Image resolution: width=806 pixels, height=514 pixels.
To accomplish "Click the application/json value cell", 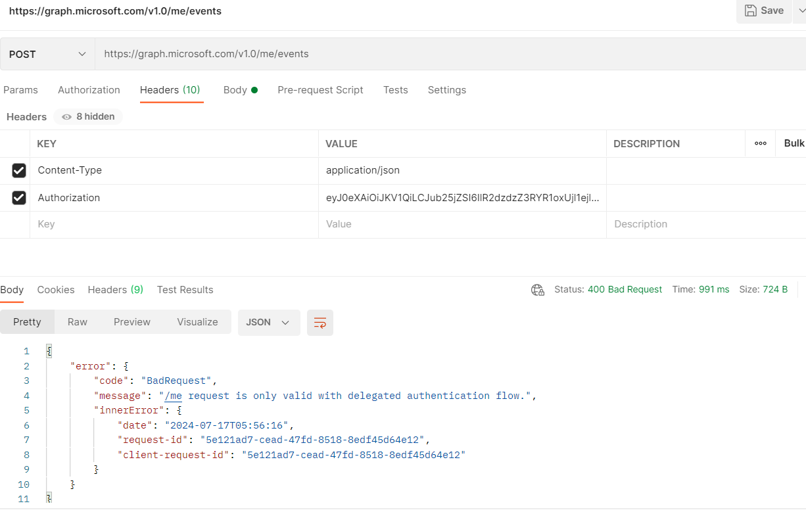I will pyautogui.click(x=462, y=170).
